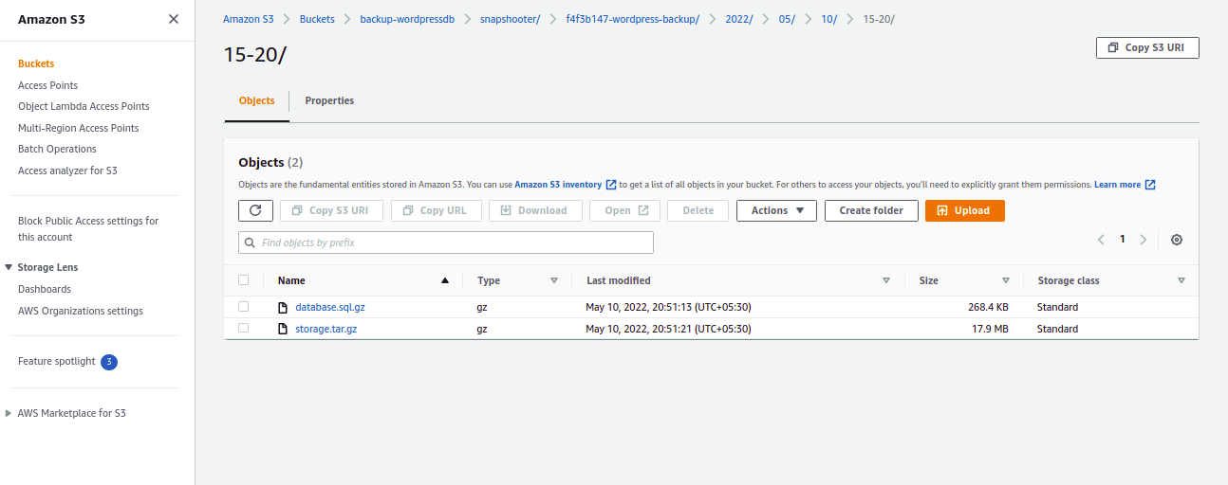Sort by Type column arrow

point(554,280)
